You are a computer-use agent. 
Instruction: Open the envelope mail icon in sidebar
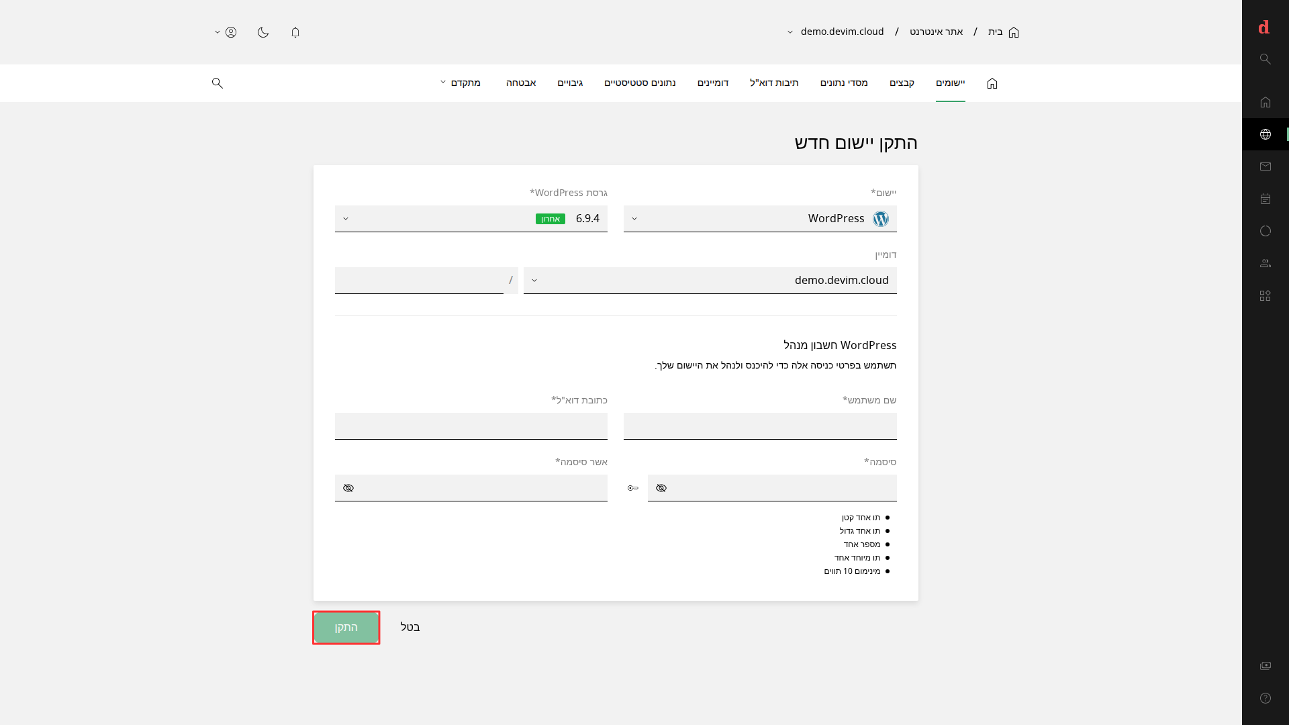[1266, 166]
